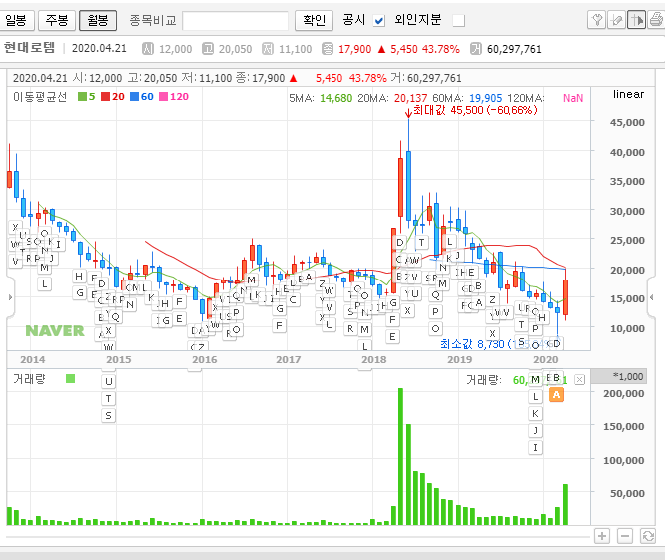Click 120MA NaN value
Viewport: 665px width, 560px height.
coord(573,99)
